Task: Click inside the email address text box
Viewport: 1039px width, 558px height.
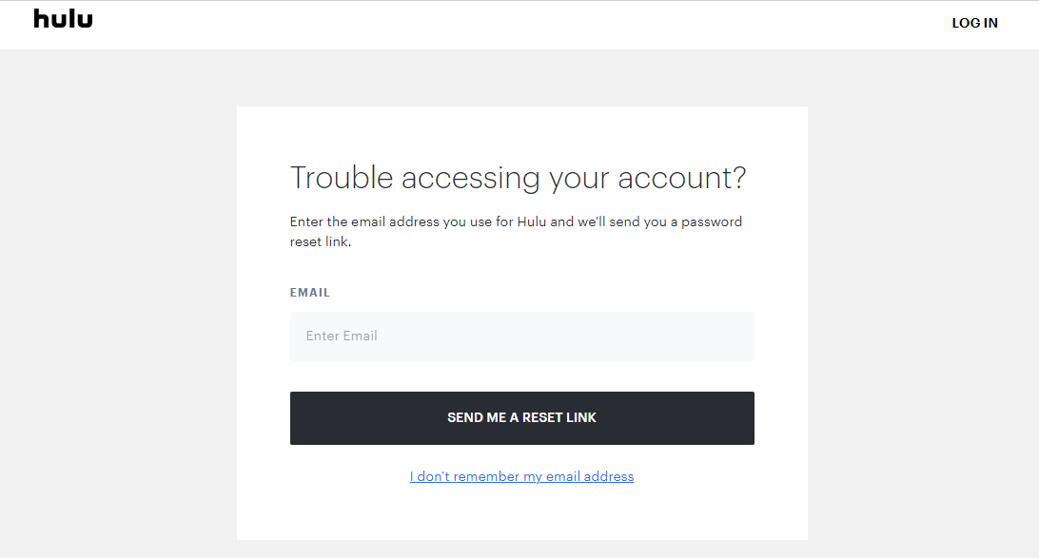Action: click(521, 337)
